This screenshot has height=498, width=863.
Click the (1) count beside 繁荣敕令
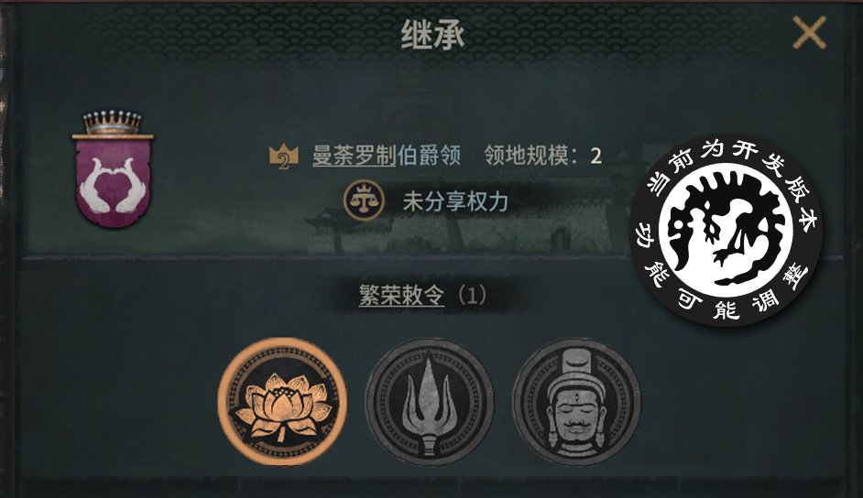[472, 295]
